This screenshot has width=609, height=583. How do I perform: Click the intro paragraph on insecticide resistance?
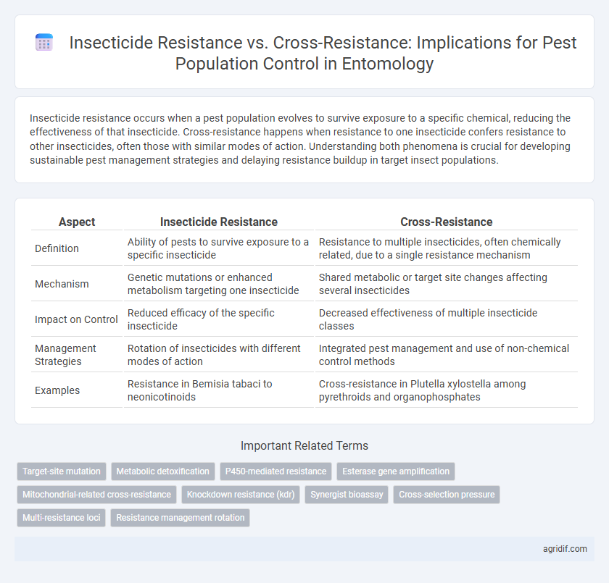tap(300, 139)
